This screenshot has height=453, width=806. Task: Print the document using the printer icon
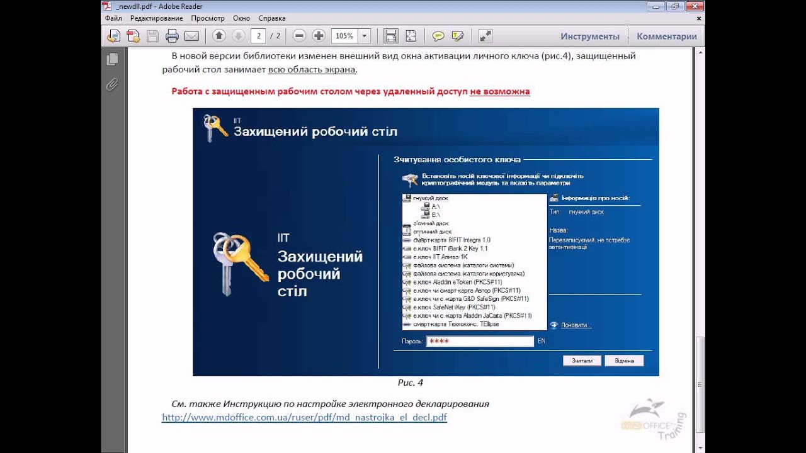[172, 36]
